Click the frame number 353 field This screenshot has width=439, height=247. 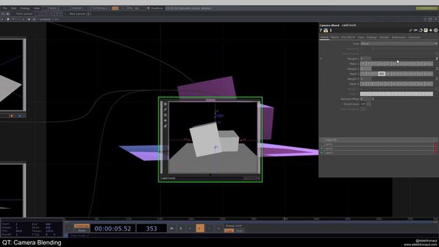pos(152,228)
